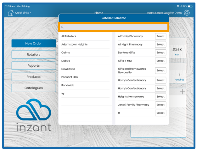
Task: Choose Newcastle region
Action: [x=85, y=69]
